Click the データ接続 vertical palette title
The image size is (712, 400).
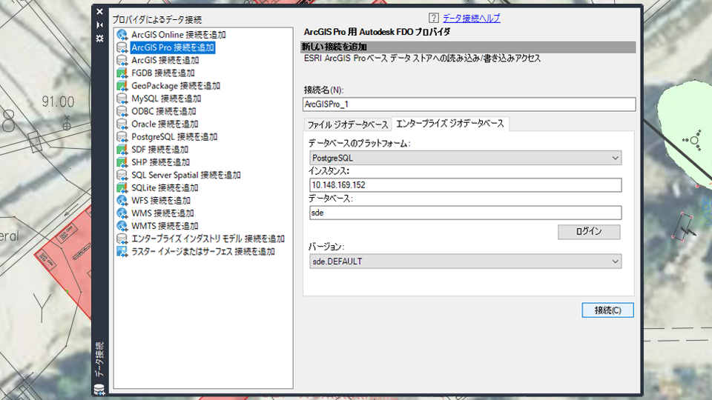click(x=99, y=359)
